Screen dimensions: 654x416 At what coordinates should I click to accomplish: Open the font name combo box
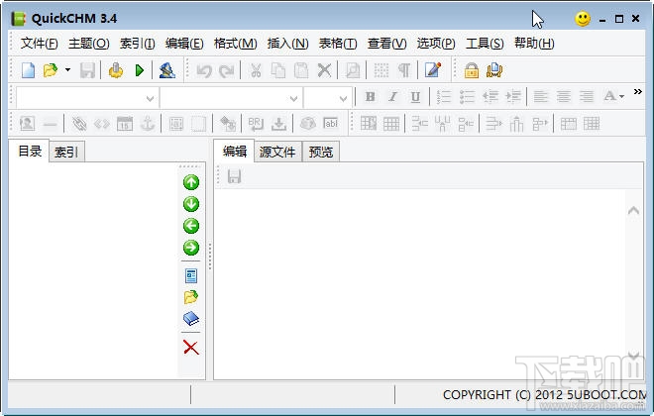(231, 98)
